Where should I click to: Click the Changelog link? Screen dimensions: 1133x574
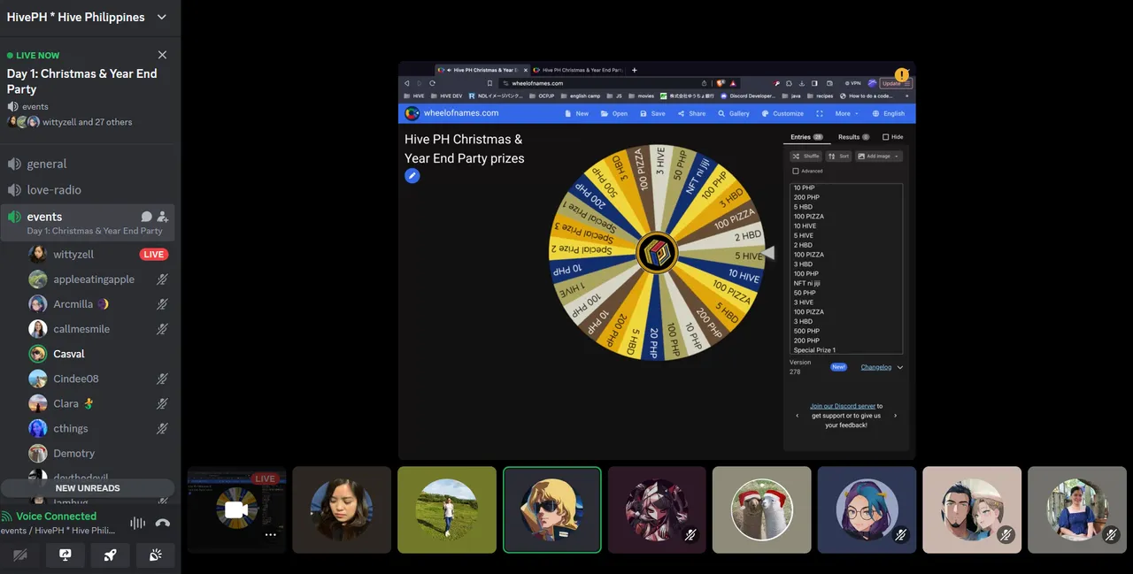[876, 367]
